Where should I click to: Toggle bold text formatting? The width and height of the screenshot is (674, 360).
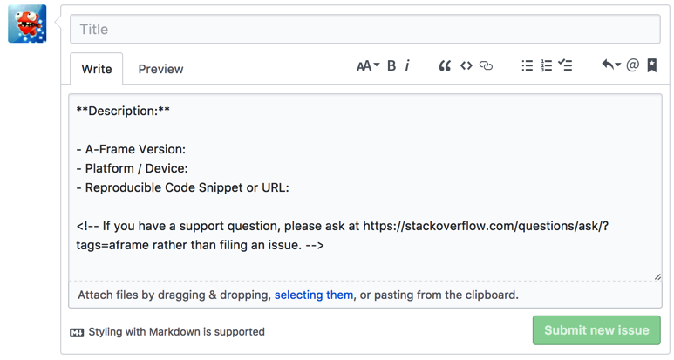click(x=391, y=65)
